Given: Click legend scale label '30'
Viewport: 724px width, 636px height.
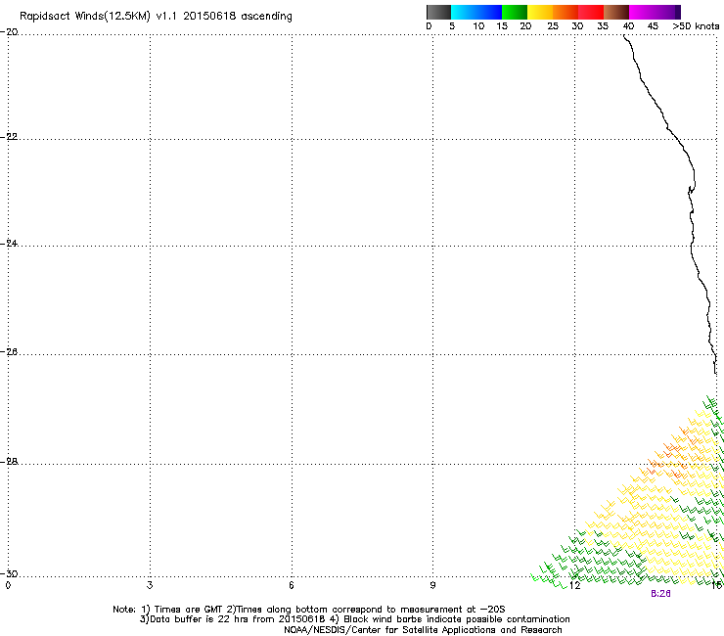Looking at the screenshot, I should (x=577, y=26).
